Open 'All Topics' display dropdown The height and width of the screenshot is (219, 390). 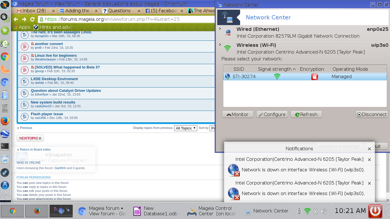click(x=186, y=128)
